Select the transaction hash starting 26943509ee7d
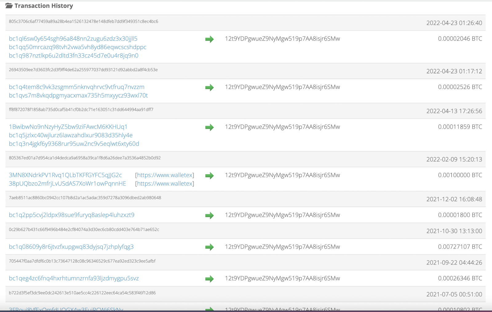Screen dimensions: 492x312 (83, 70)
